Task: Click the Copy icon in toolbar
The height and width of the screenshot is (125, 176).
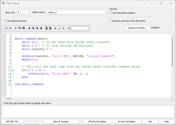Action: point(20,28)
